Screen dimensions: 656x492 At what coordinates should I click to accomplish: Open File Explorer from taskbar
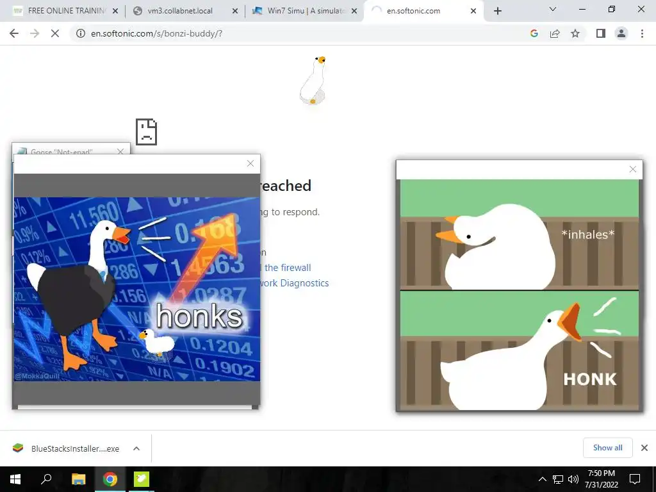pyautogui.click(x=78, y=479)
